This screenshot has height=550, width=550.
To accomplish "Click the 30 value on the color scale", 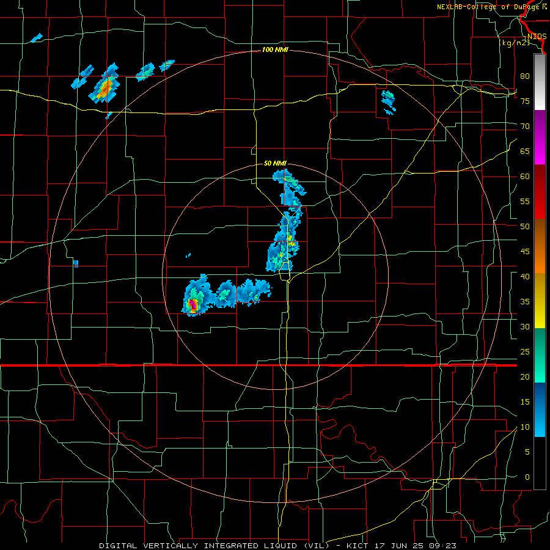I will (525, 327).
